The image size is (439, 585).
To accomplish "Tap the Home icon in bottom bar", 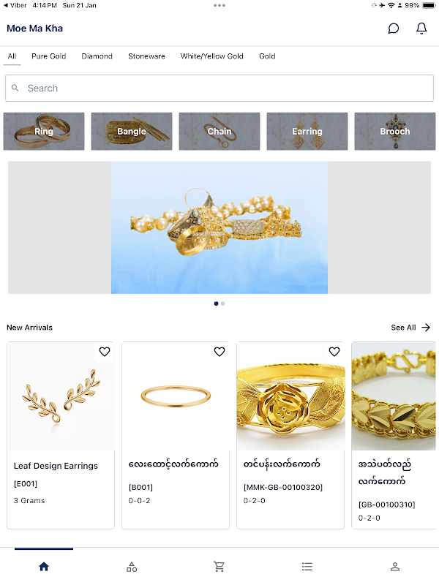I will (44, 567).
